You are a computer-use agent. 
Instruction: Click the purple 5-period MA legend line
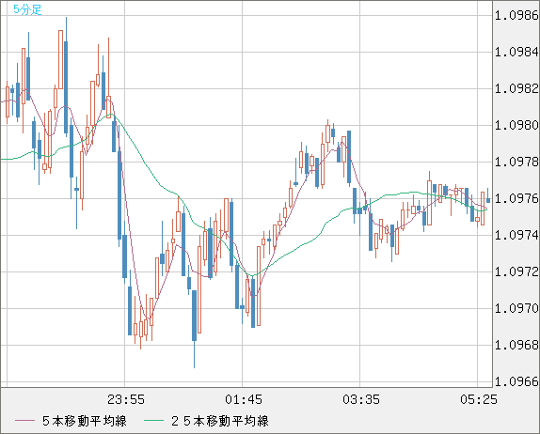(24, 421)
